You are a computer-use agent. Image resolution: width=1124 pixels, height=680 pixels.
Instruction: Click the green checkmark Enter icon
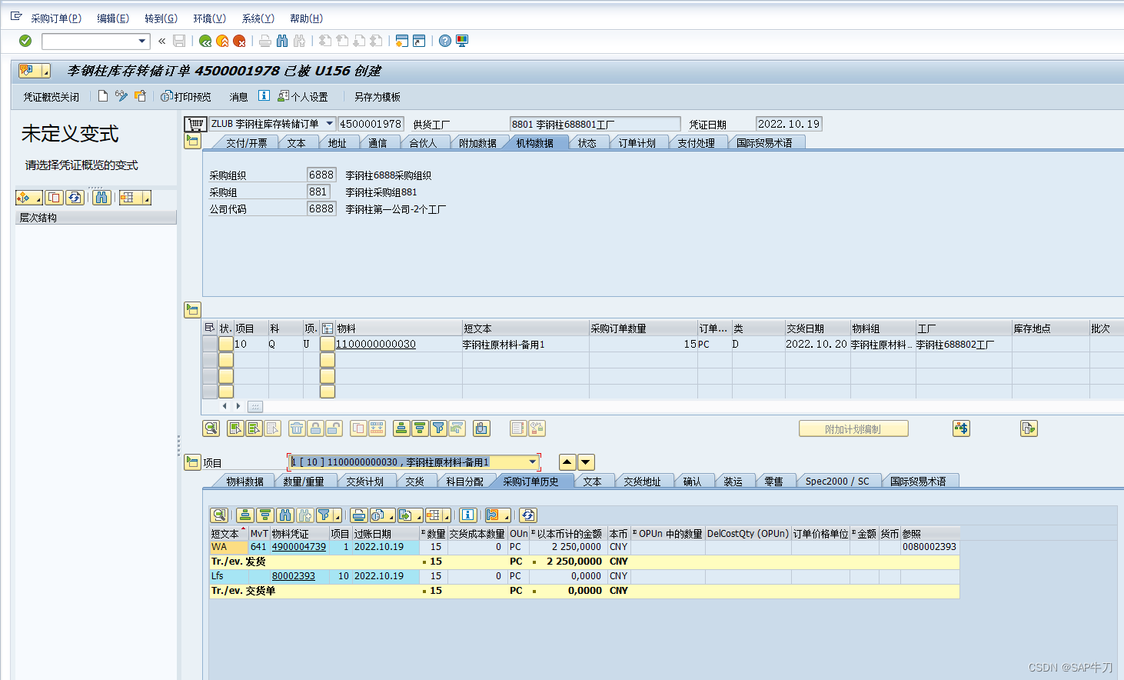[25, 41]
